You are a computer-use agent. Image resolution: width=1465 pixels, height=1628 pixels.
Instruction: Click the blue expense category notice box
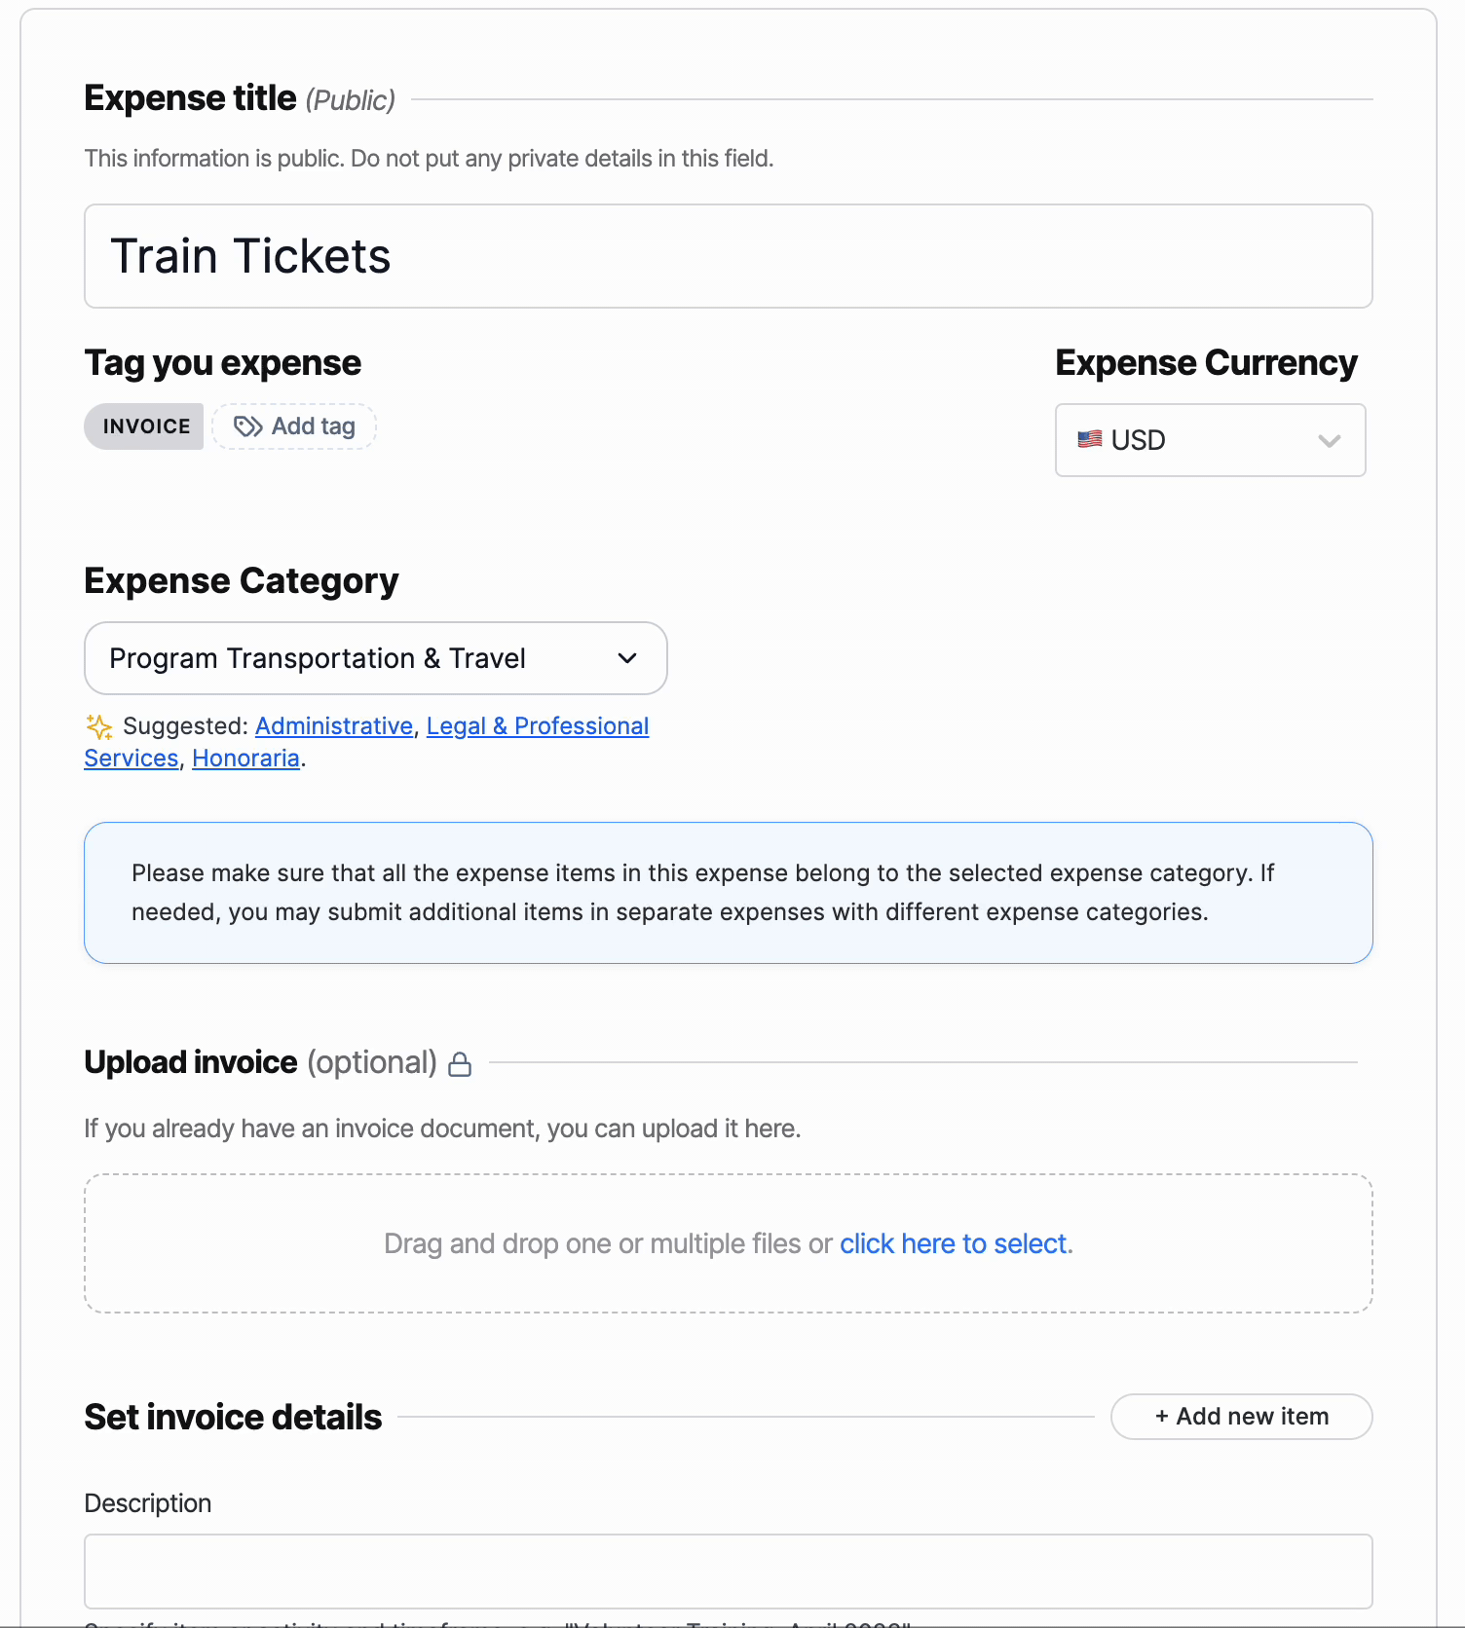728,893
